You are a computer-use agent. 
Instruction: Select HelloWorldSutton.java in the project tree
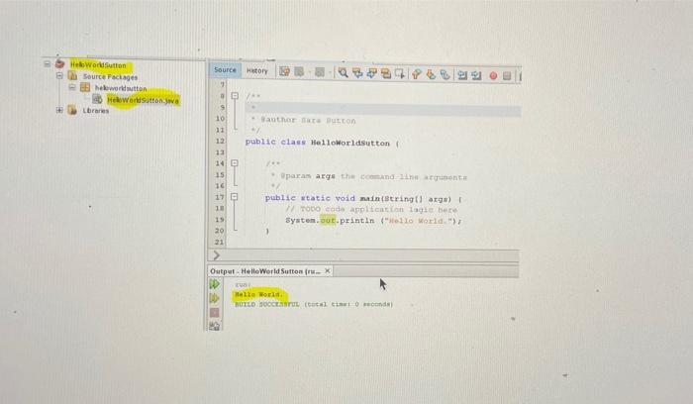[x=143, y=100]
